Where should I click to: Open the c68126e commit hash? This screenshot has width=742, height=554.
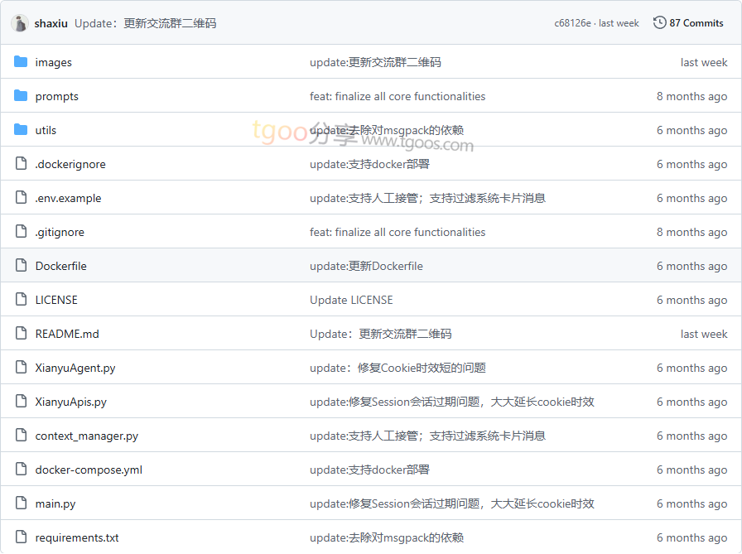[x=572, y=23]
